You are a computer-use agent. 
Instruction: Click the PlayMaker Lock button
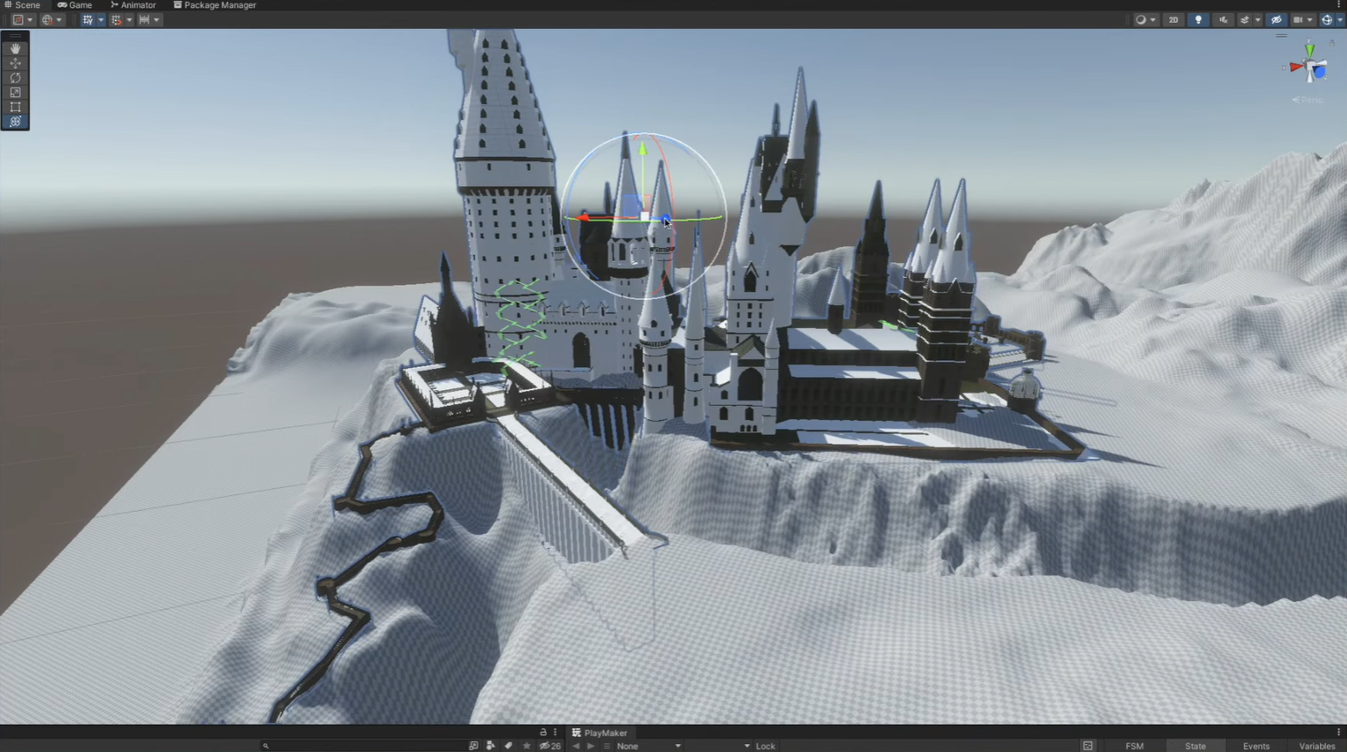tap(765, 746)
